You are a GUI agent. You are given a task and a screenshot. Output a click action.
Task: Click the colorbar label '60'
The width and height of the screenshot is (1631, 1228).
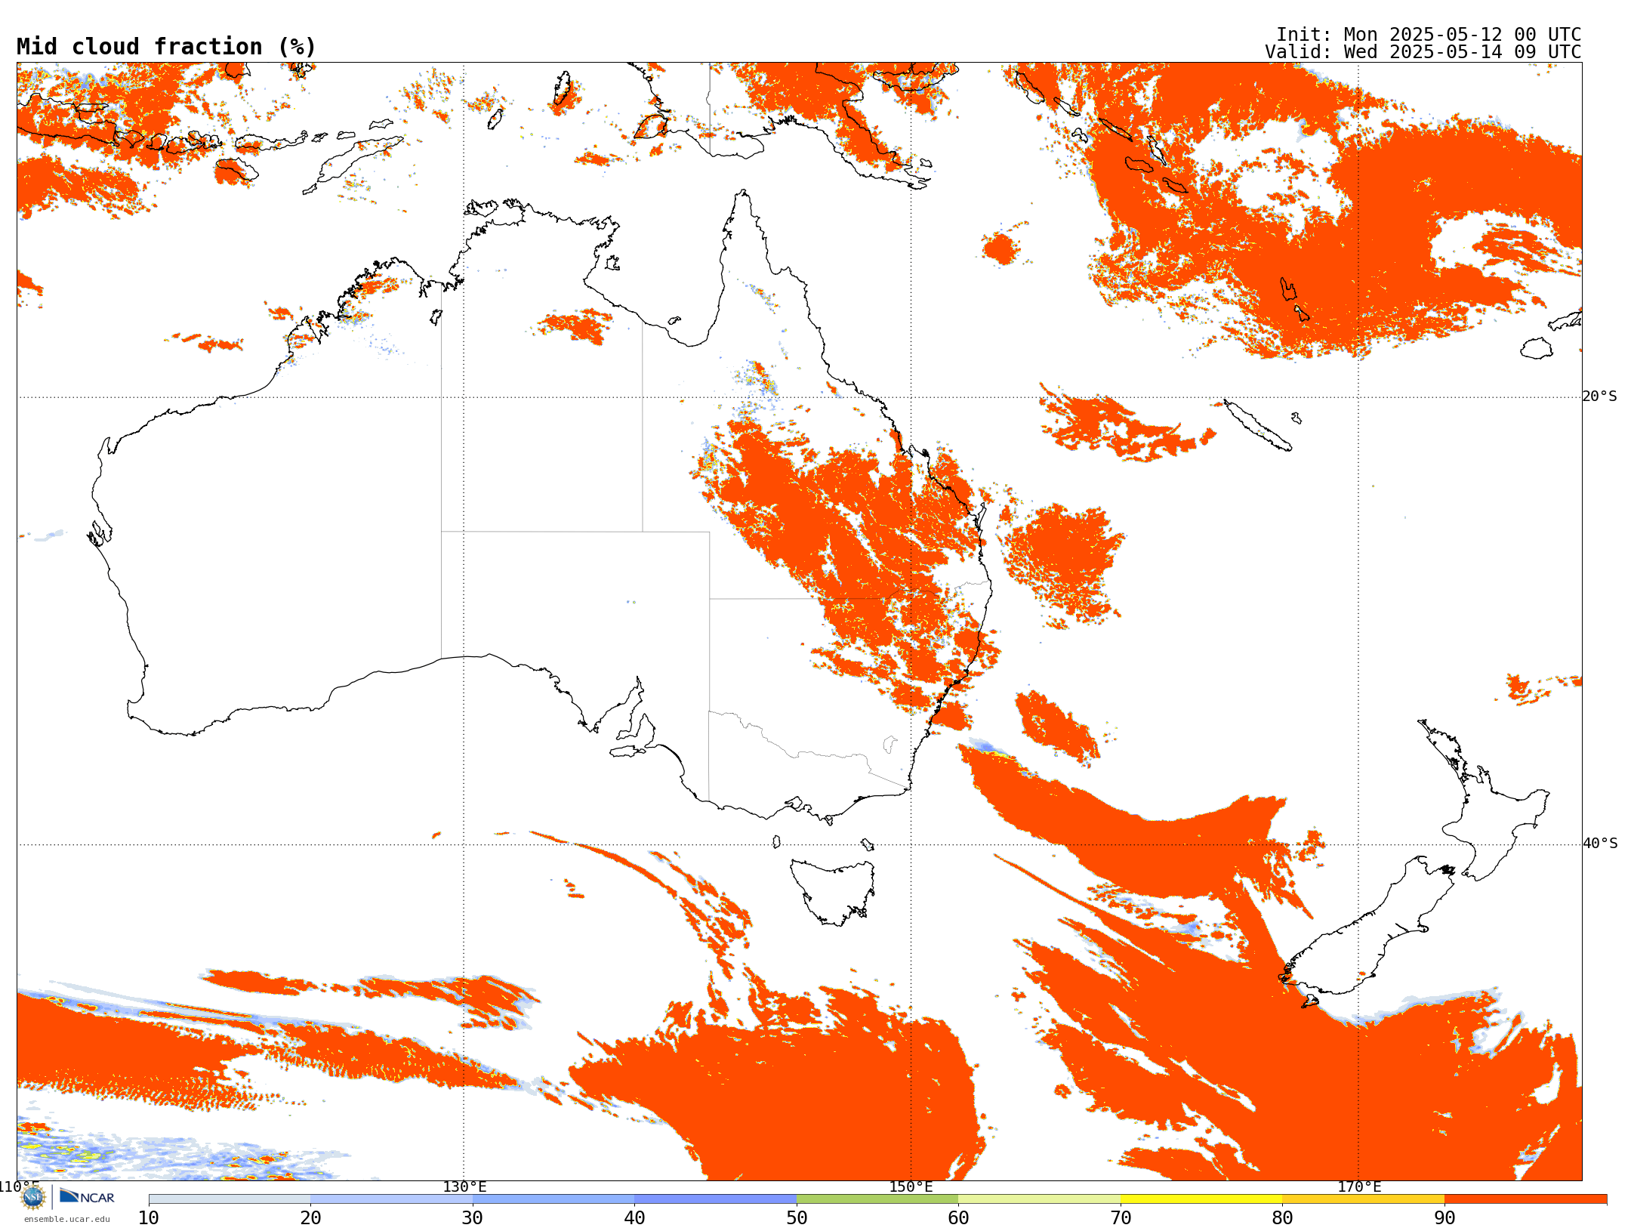pos(958,1218)
